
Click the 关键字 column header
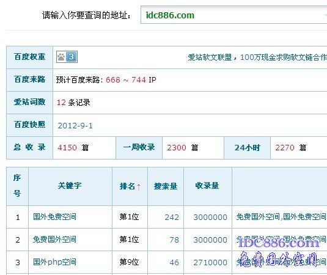coord(70,186)
